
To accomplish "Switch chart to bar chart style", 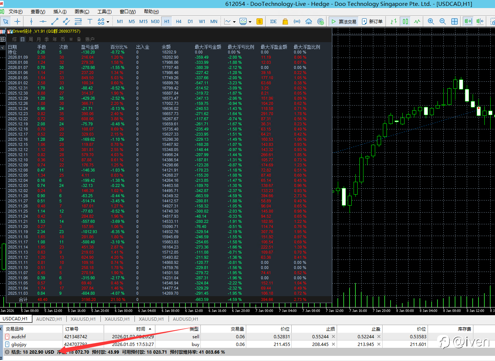I will coord(394,21).
